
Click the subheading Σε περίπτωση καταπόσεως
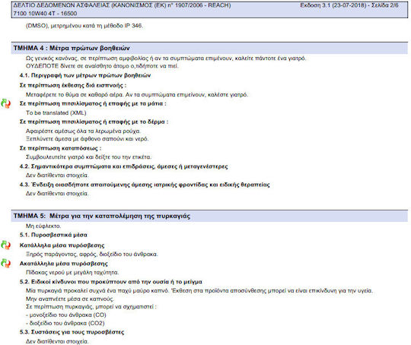(61, 148)
